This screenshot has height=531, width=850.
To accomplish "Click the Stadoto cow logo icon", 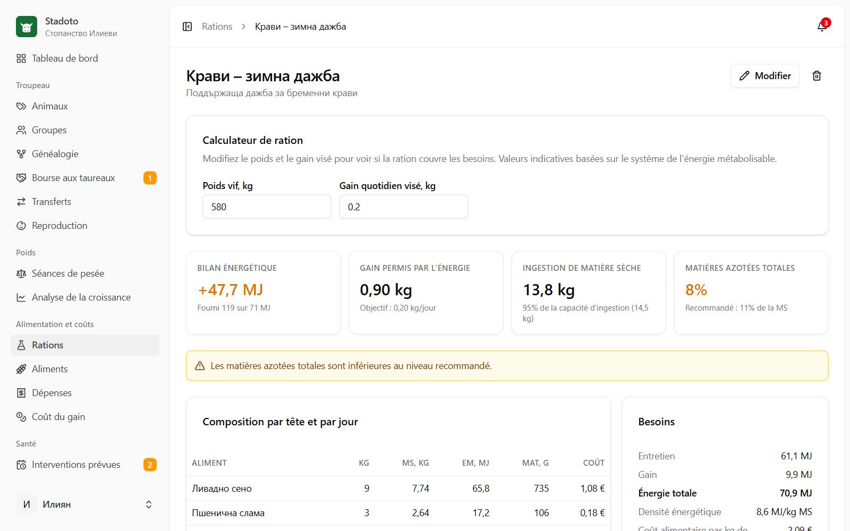I will tap(27, 27).
